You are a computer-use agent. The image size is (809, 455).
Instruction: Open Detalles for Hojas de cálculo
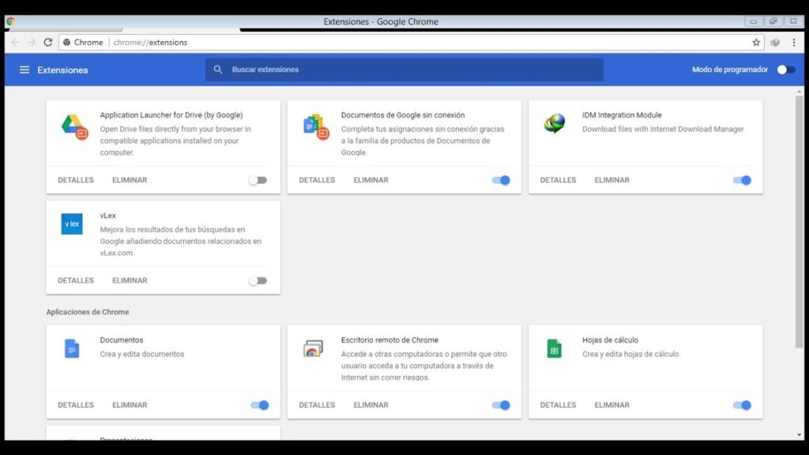click(559, 405)
